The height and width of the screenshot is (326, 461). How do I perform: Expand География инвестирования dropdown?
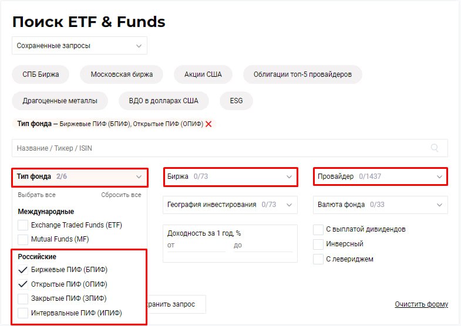pos(230,205)
